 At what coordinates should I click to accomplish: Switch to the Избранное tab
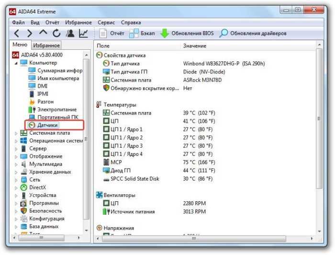pos(46,46)
